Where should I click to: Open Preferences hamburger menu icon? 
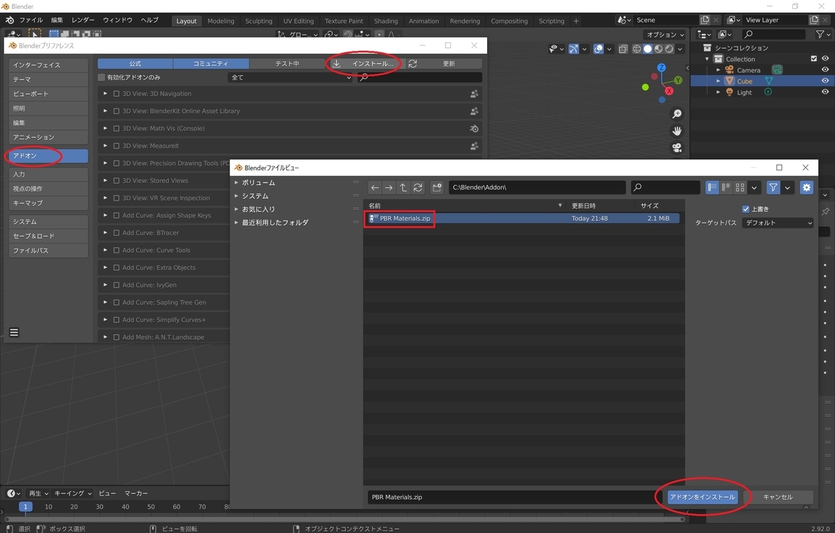click(14, 333)
